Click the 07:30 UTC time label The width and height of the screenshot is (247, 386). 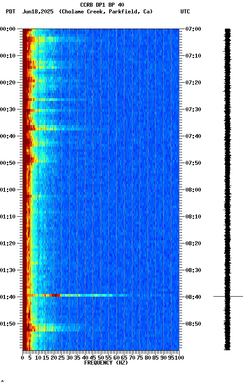[x=193, y=109]
